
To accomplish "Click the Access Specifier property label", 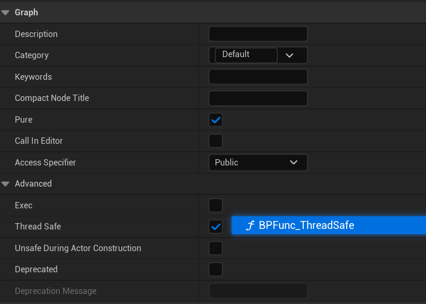I will (x=45, y=162).
